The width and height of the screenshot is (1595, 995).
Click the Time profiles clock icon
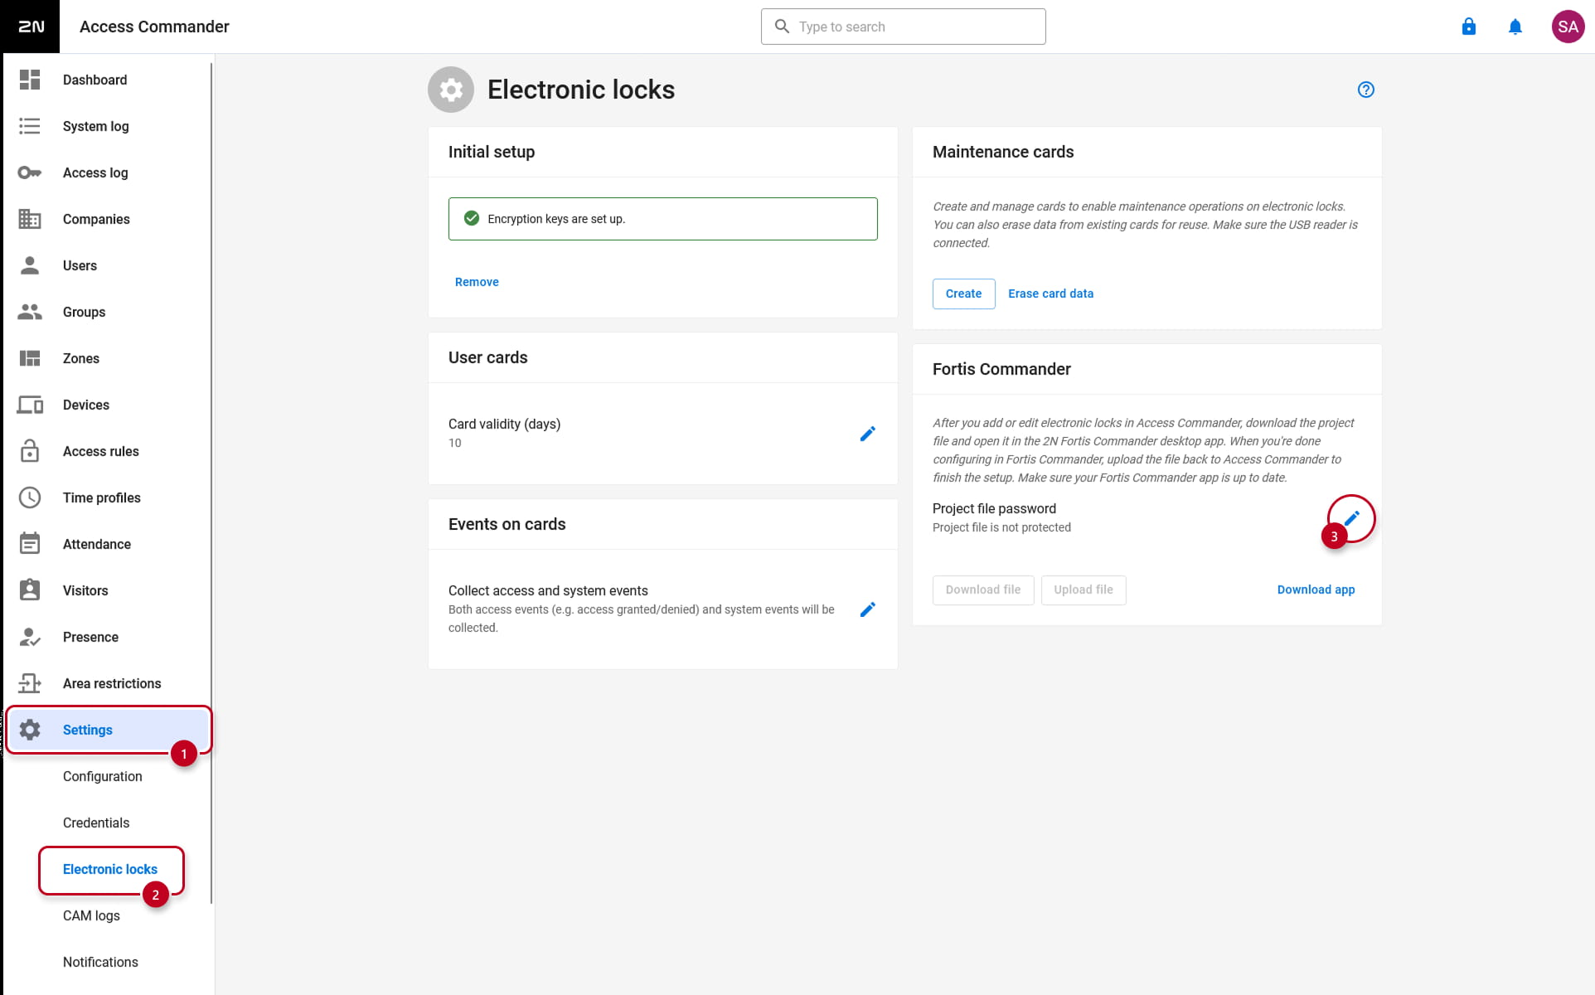(30, 498)
